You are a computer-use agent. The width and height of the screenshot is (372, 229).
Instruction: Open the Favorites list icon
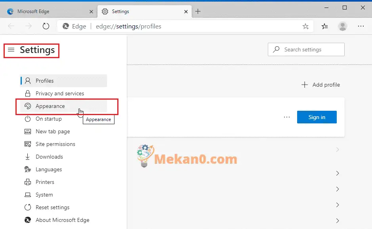click(324, 26)
